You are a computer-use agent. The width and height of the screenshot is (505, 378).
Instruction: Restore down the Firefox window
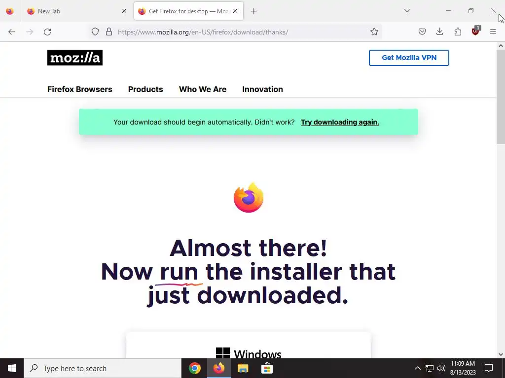tap(471, 11)
